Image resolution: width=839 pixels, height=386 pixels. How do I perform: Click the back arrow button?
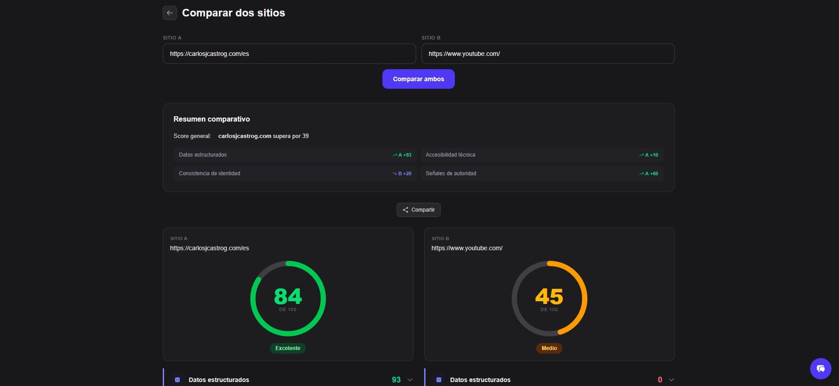[169, 13]
